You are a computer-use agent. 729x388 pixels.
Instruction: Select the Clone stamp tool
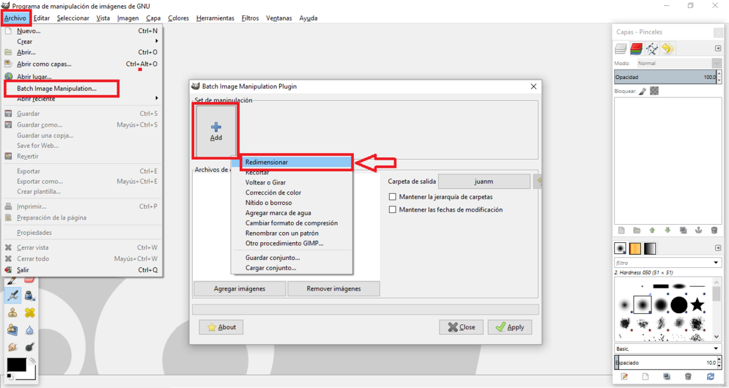tap(13, 312)
